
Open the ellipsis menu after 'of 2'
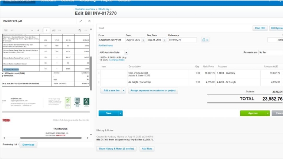pos(60,30)
